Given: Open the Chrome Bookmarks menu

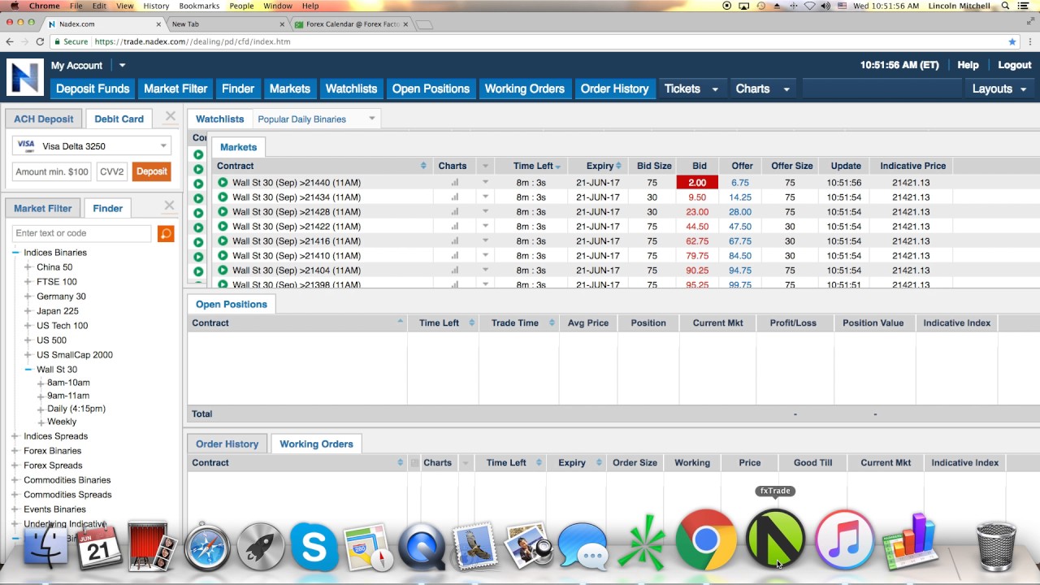Looking at the screenshot, I should [199, 6].
